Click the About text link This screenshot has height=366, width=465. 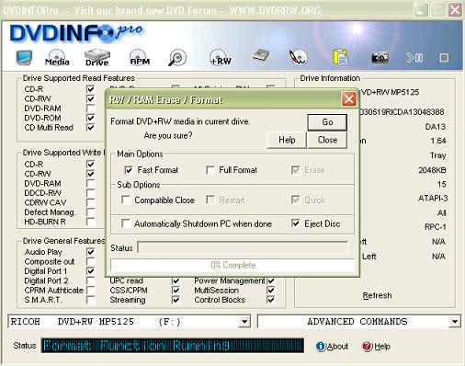pyautogui.click(x=337, y=347)
